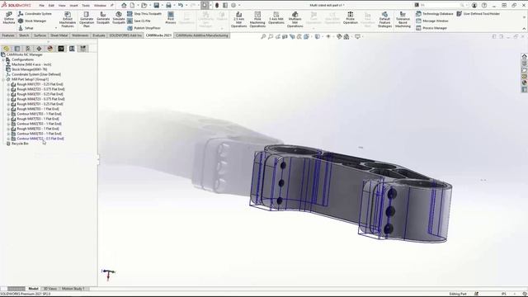Switch to the Features tab
Screen dimensions: 528x297
(8, 35)
